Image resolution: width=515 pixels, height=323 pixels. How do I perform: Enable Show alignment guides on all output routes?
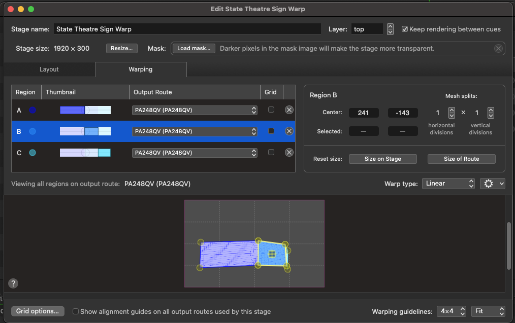click(76, 311)
